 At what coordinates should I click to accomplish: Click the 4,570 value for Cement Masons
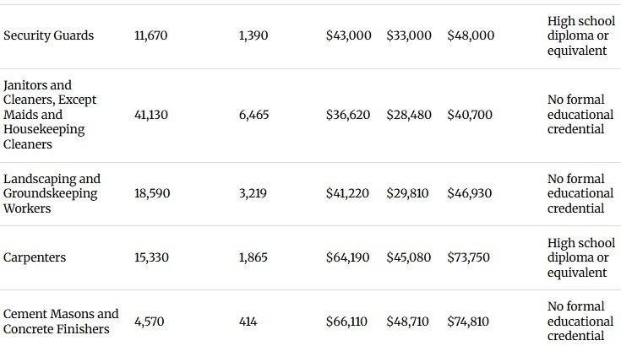[x=150, y=322]
